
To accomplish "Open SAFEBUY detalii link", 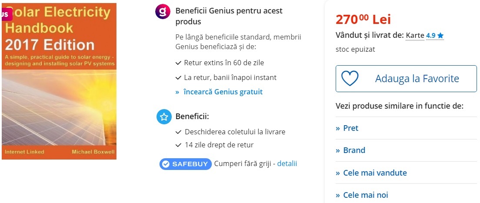I will [287, 163].
